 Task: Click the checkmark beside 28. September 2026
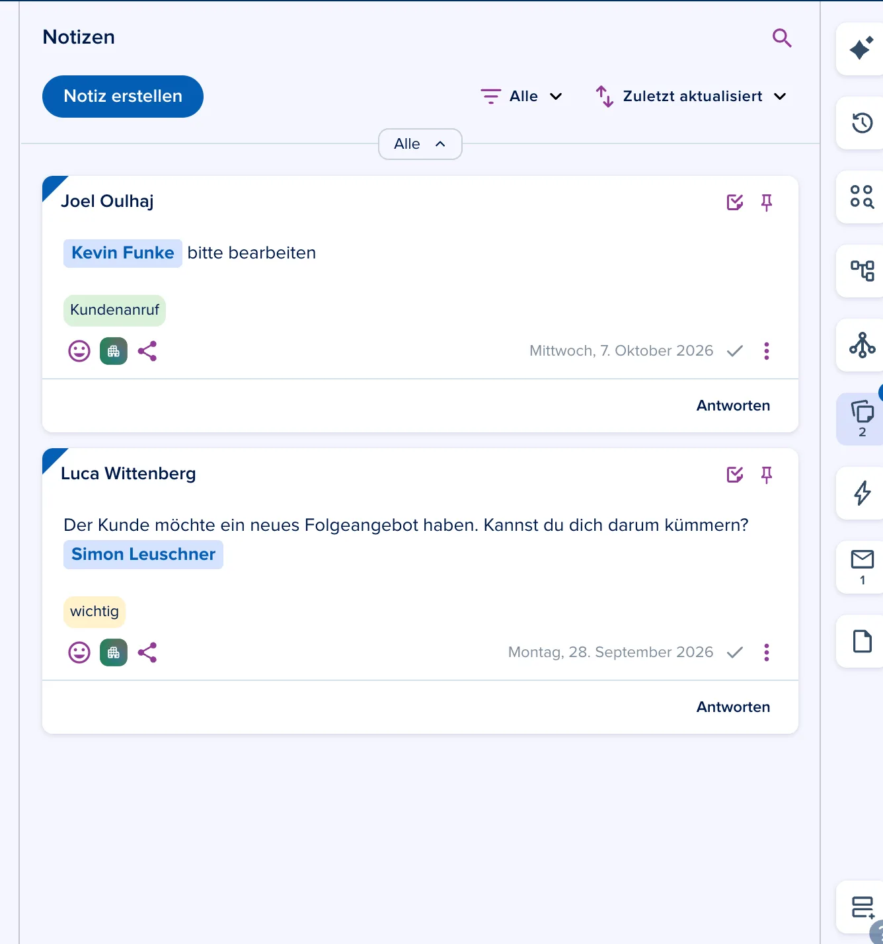click(735, 652)
